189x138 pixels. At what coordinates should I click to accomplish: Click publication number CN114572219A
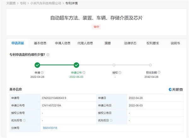[51, 106]
